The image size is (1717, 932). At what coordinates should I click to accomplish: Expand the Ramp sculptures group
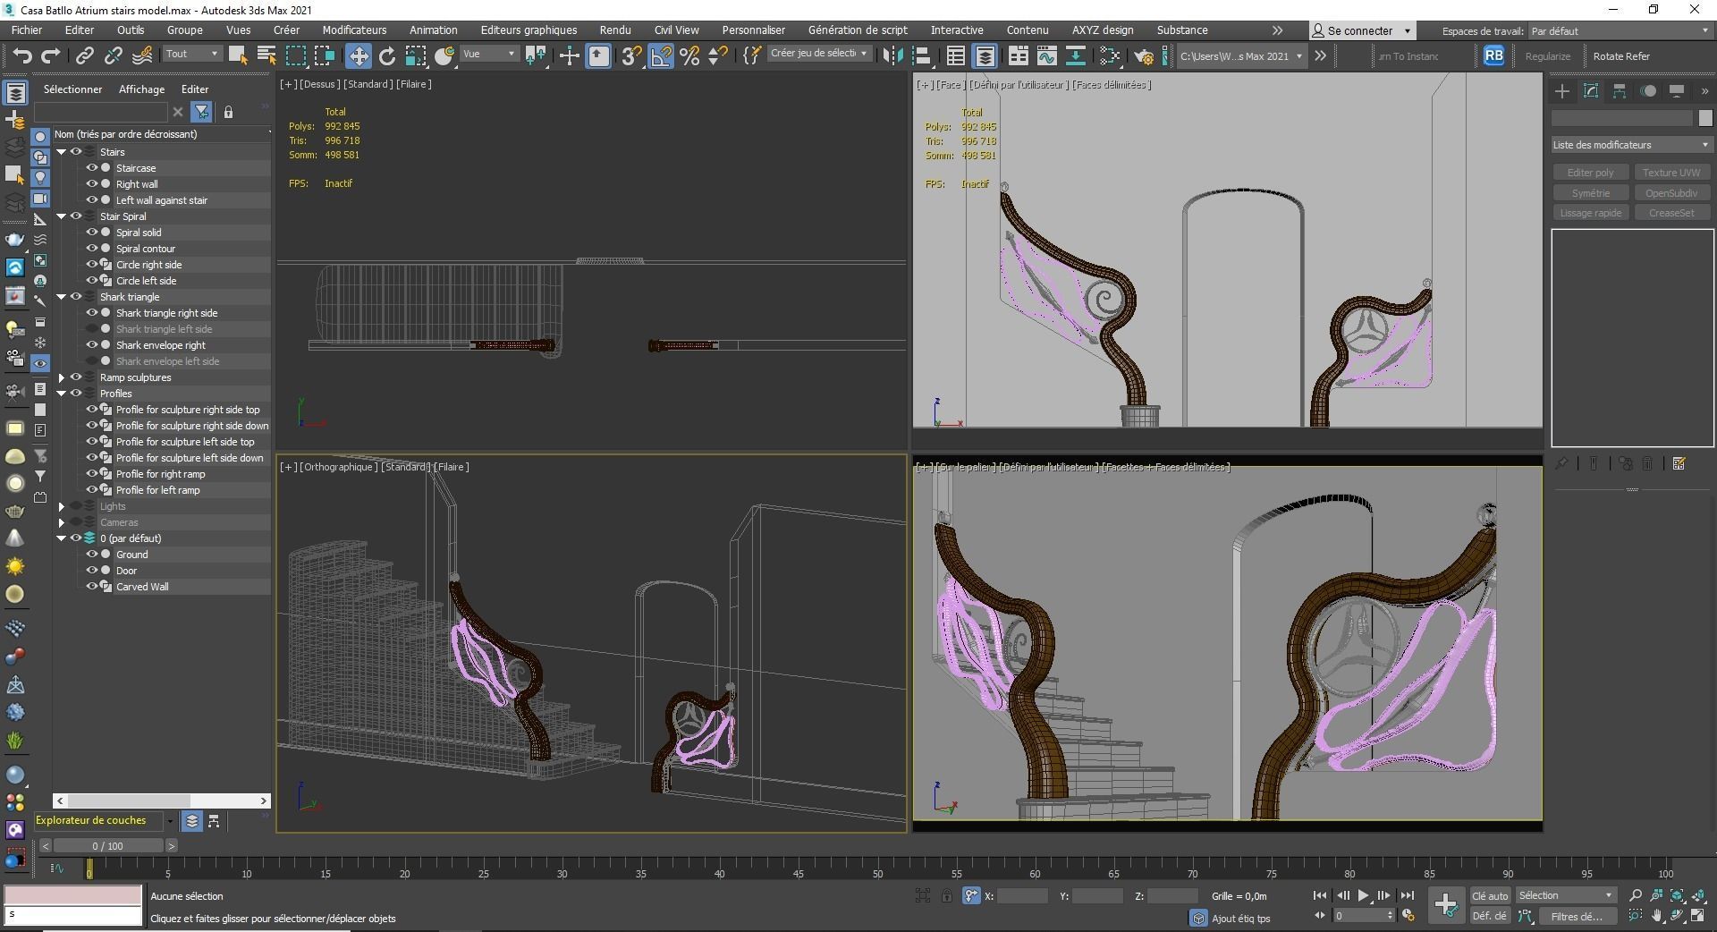tap(61, 377)
